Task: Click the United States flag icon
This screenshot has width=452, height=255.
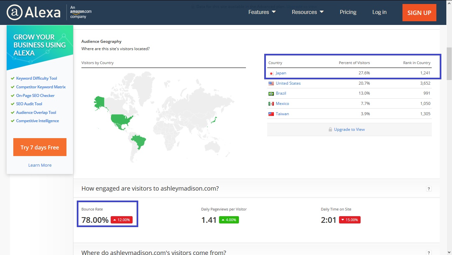Action: point(271,83)
